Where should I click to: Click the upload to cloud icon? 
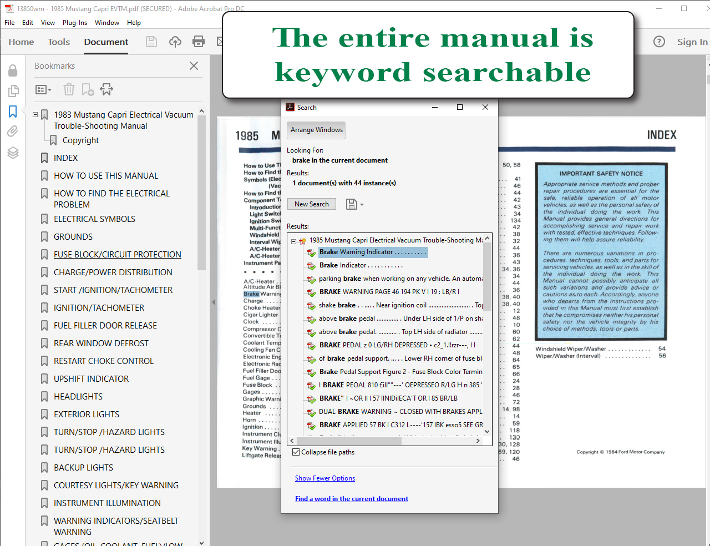(x=175, y=42)
